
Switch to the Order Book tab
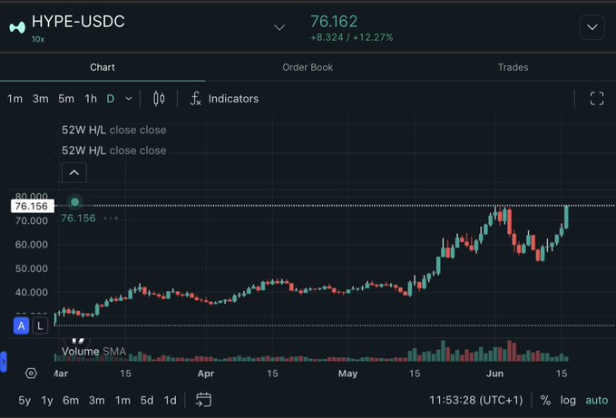[x=308, y=67]
